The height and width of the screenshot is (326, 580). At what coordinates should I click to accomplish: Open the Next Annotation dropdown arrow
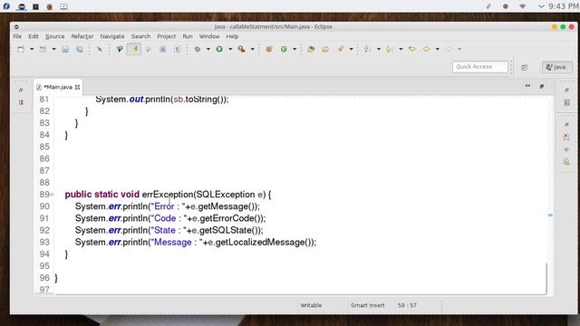coord(379,49)
